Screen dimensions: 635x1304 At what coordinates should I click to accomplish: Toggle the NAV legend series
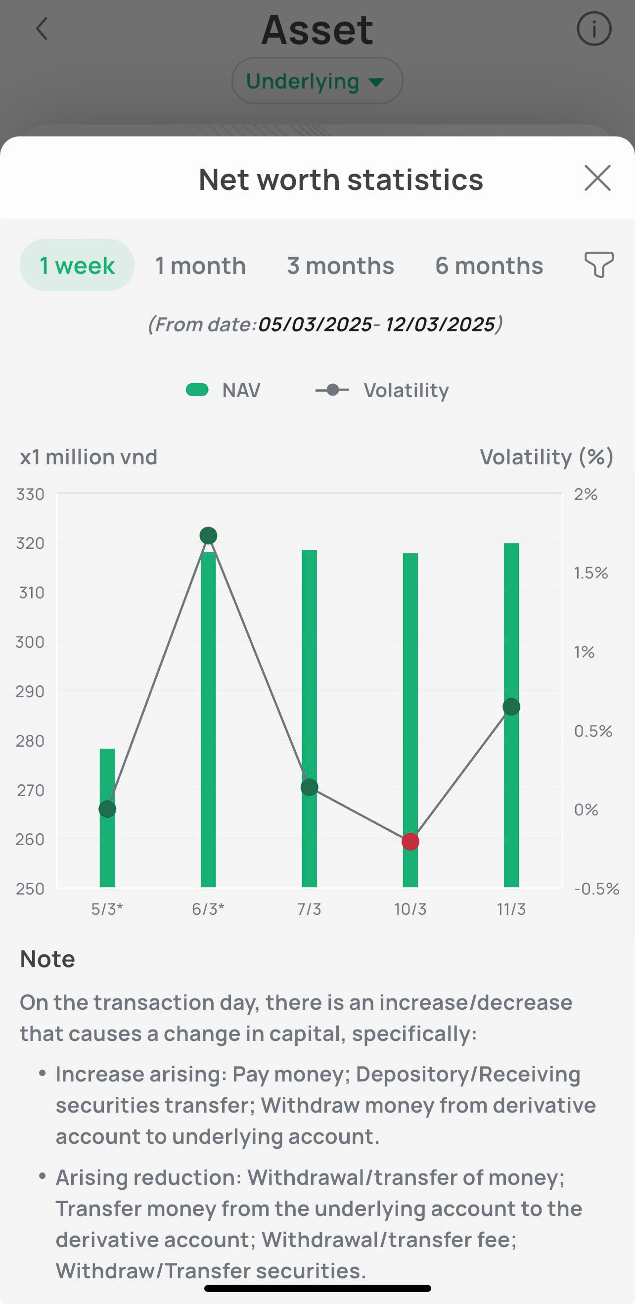coord(241,390)
